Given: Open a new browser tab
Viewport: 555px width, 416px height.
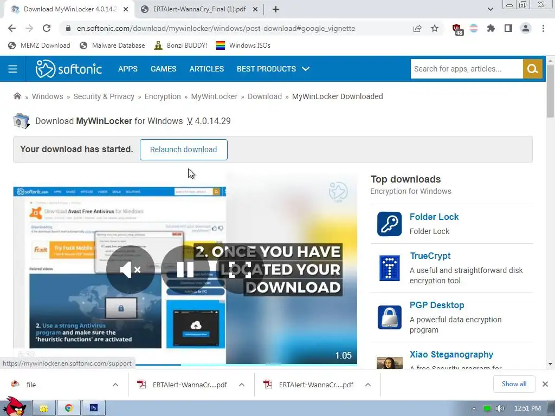Looking at the screenshot, I should click(x=275, y=9).
